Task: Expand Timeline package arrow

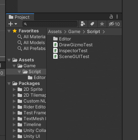Action: click(14, 125)
